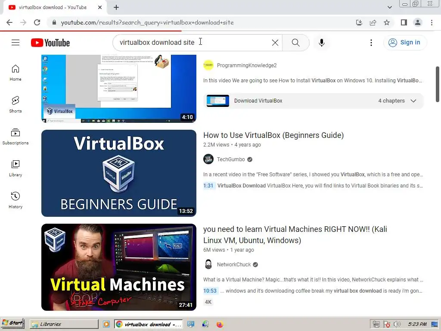Image resolution: width=441 pixels, height=331 pixels.
Task: Click the install/download page icon in address bar
Action: coord(359,22)
